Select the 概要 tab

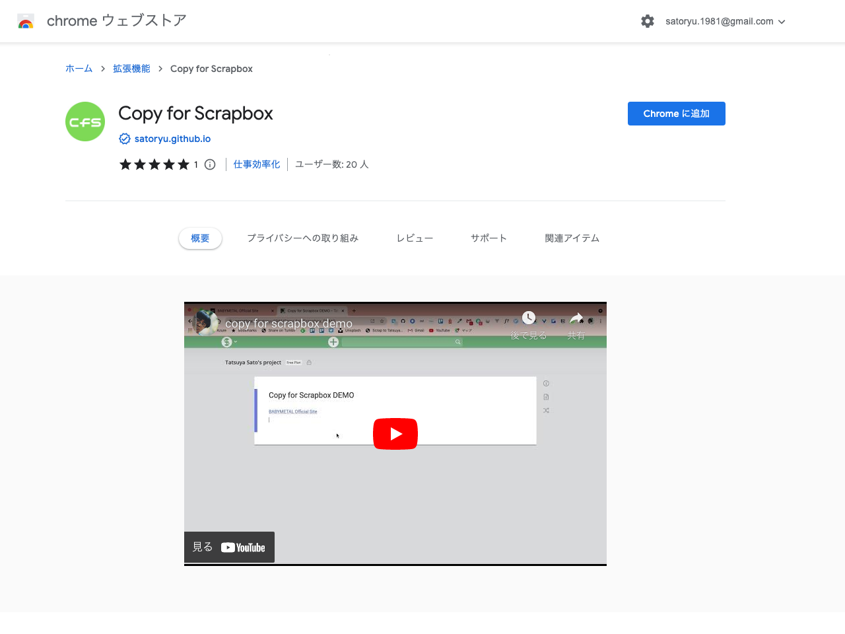click(x=200, y=238)
